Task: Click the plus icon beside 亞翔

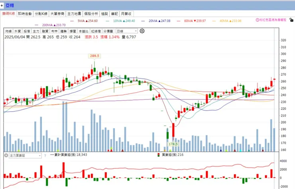Action: [2, 6]
